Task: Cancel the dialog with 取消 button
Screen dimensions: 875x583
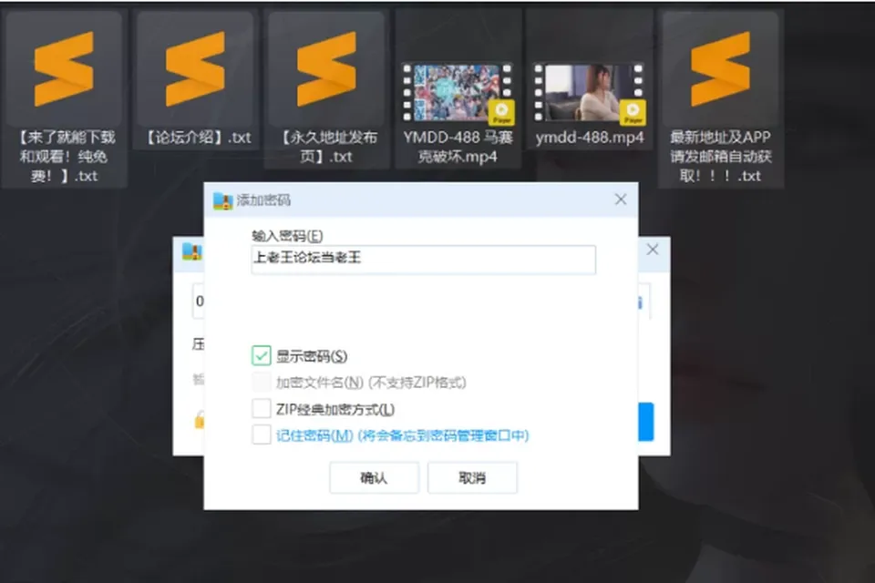Action: click(472, 477)
